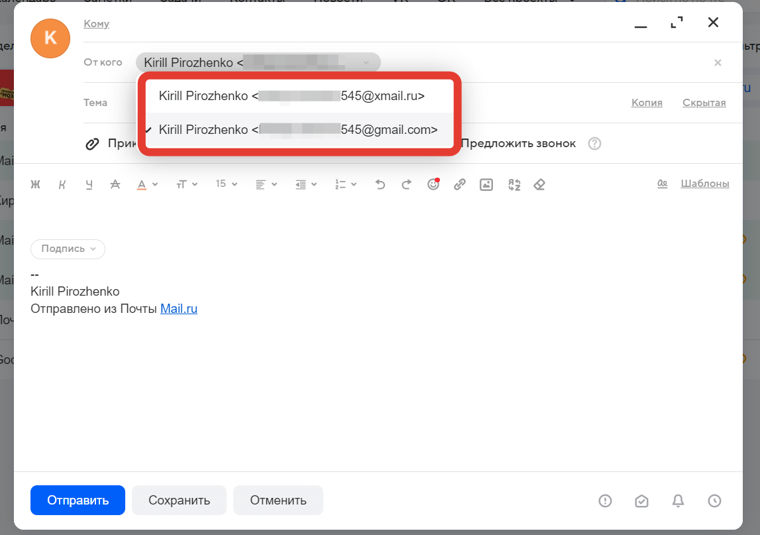
Task: Click the Отправить send button
Action: tap(78, 501)
